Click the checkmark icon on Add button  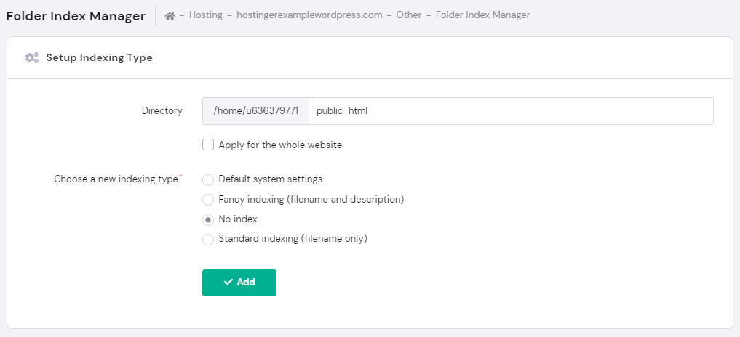pyautogui.click(x=228, y=283)
